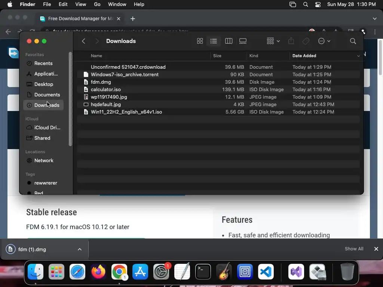Viewport: 383px width, 287px height.
Task: Open Firefox from the Dock
Action: pos(98,272)
